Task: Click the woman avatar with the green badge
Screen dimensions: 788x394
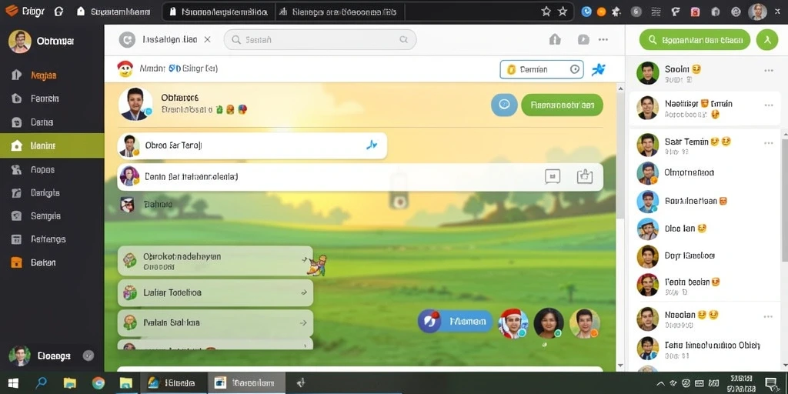Action: [548, 323]
